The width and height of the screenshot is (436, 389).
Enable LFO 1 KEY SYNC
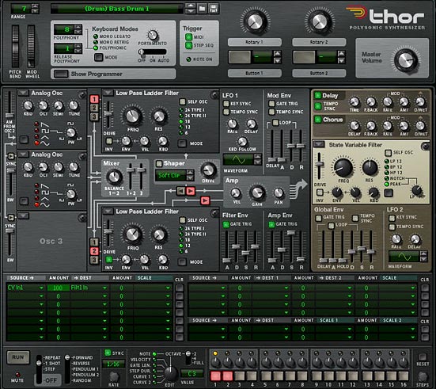(x=226, y=104)
